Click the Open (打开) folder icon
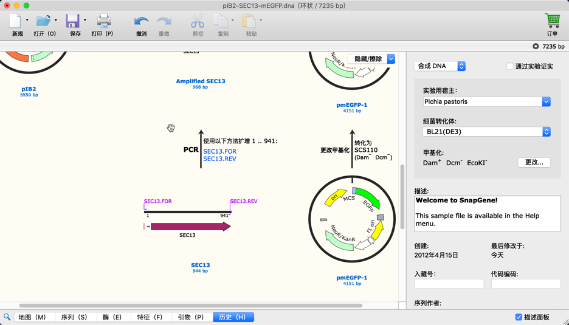The image size is (569, 325). click(x=43, y=21)
